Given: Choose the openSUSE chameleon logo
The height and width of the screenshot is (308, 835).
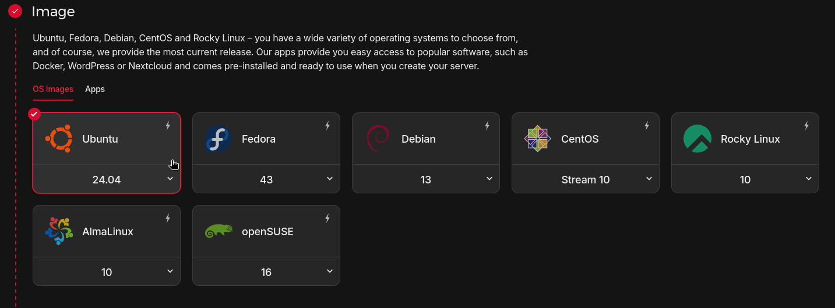Looking at the screenshot, I should [x=219, y=231].
